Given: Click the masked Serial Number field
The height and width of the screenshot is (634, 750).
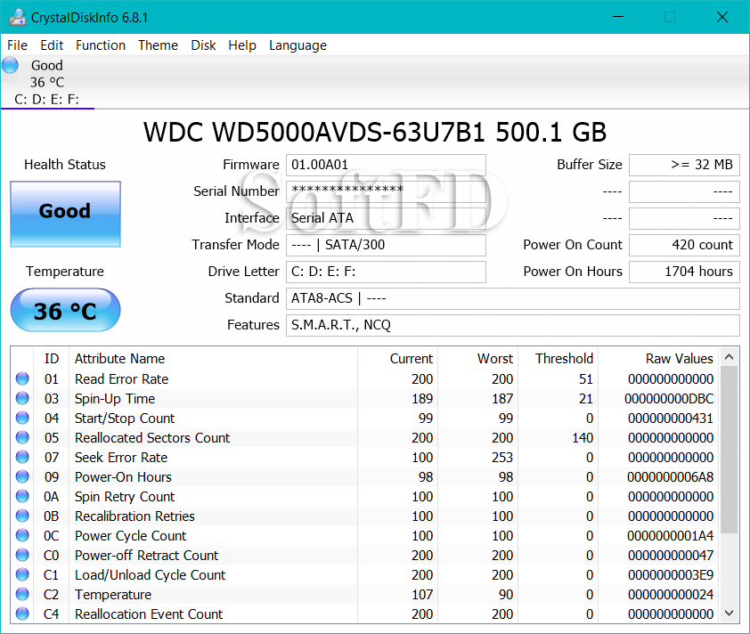Looking at the screenshot, I should [x=386, y=191].
